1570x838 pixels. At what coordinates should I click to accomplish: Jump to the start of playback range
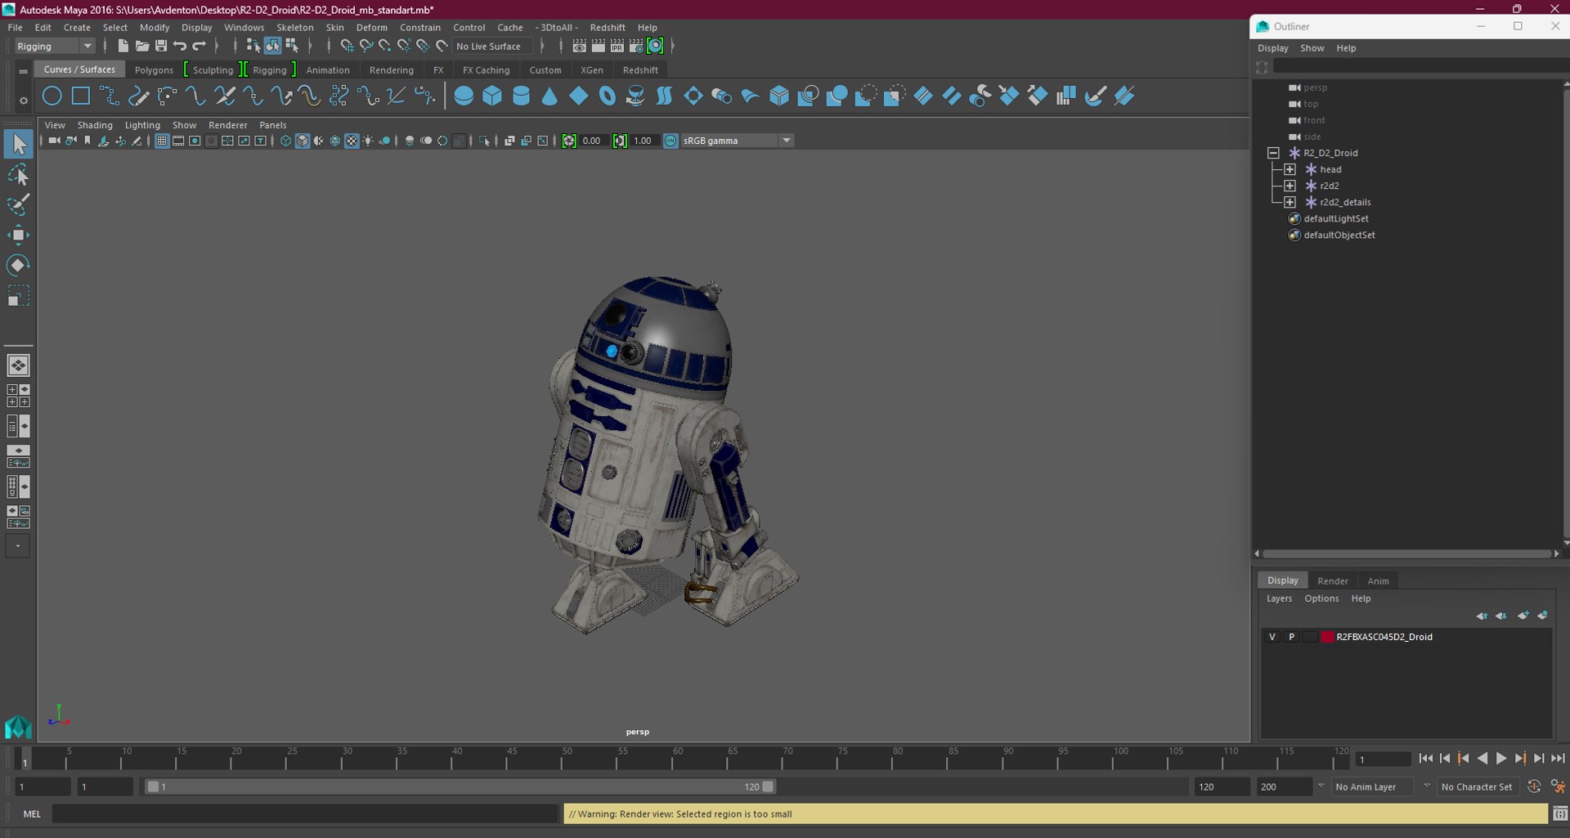point(1426,759)
